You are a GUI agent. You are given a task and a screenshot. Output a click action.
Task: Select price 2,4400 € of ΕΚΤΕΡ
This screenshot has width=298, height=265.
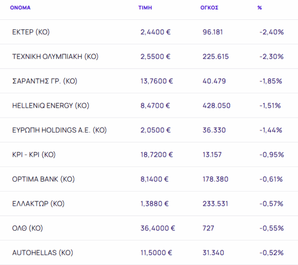(x=155, y=32)
